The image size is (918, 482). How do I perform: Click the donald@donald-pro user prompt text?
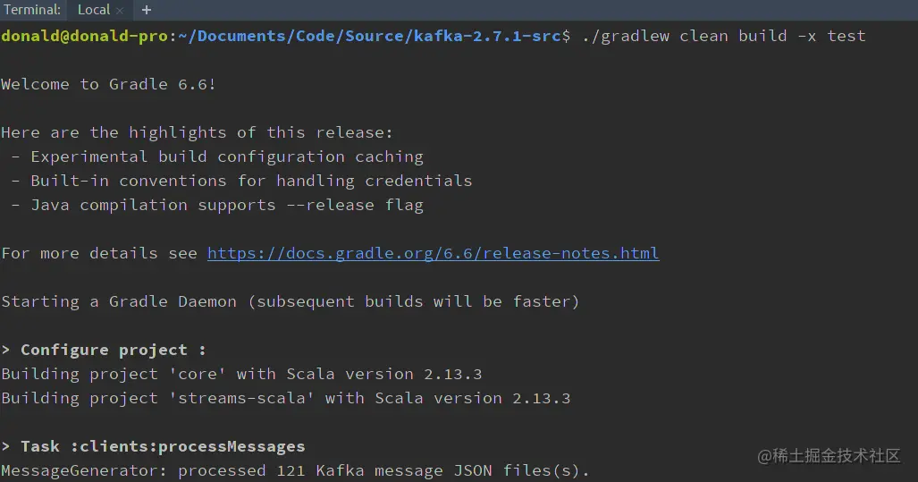point(85,36)
